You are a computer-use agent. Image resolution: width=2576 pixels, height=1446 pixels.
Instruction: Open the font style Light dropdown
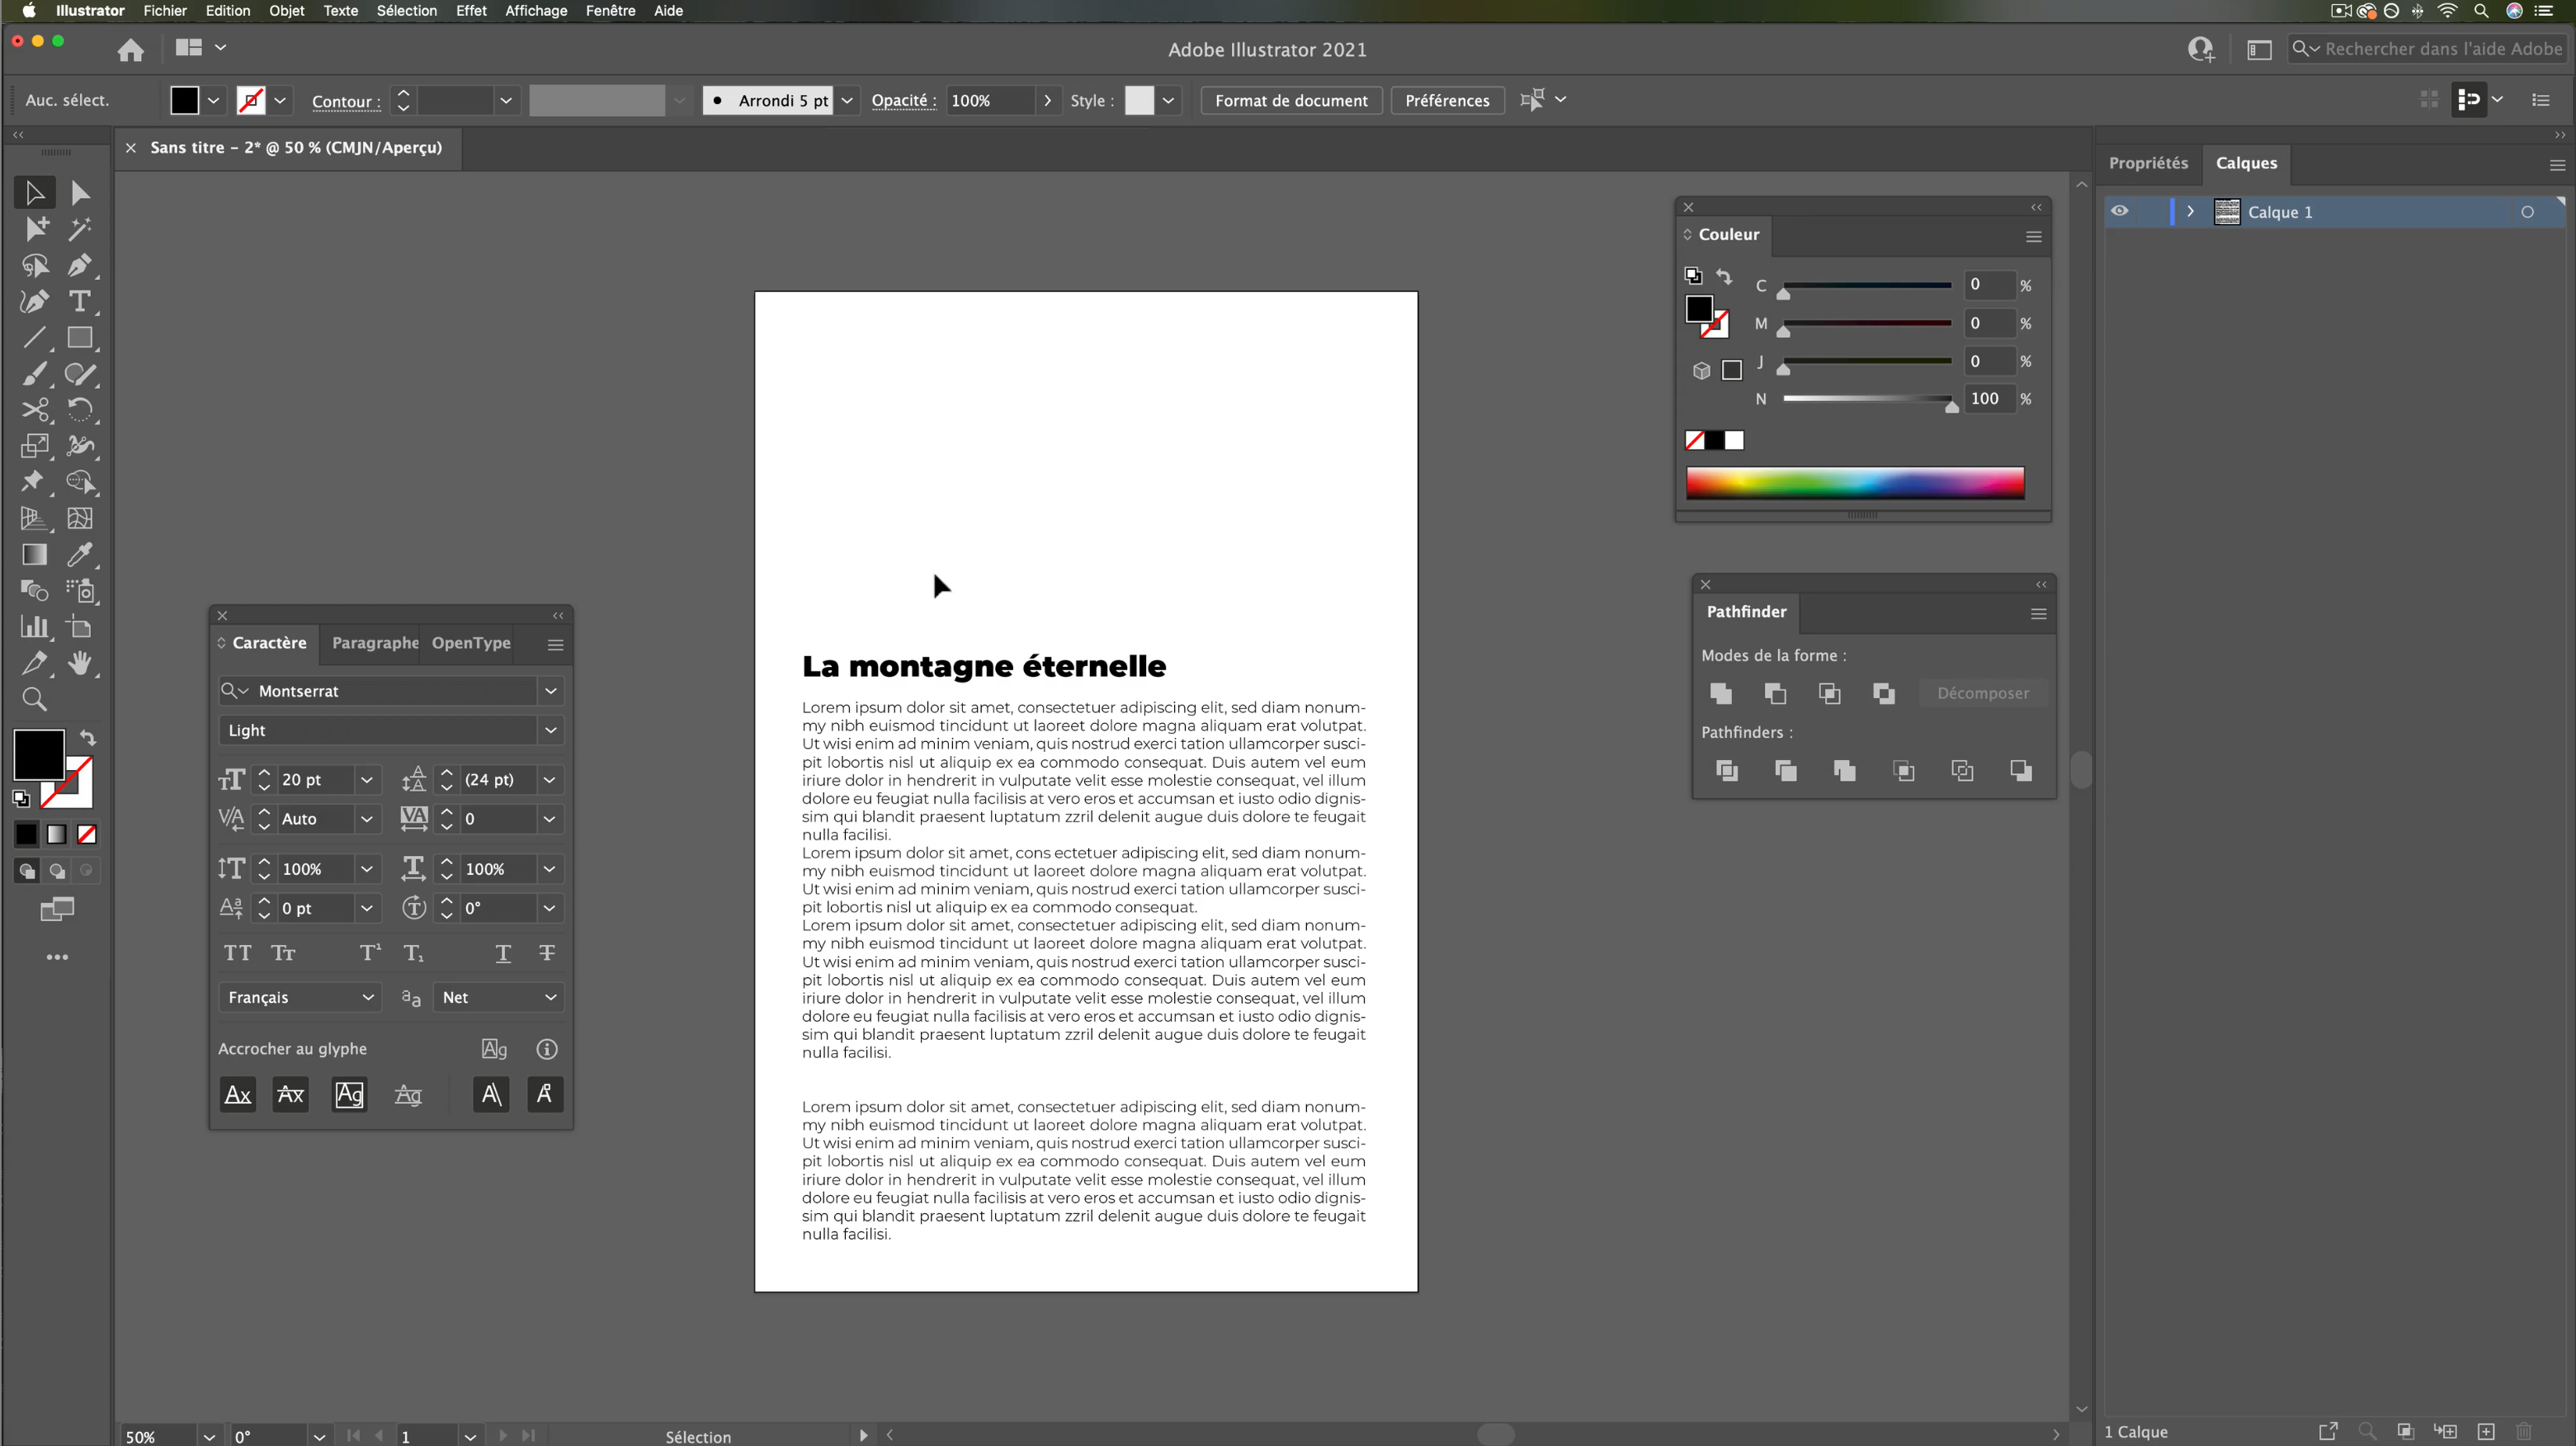pos(550,730)
